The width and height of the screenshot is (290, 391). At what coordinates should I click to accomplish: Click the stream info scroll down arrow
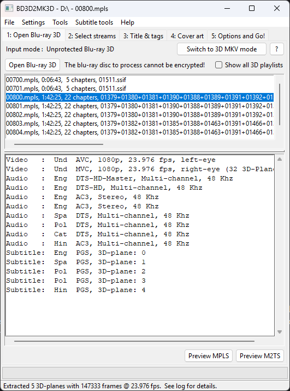click(280, 331)
